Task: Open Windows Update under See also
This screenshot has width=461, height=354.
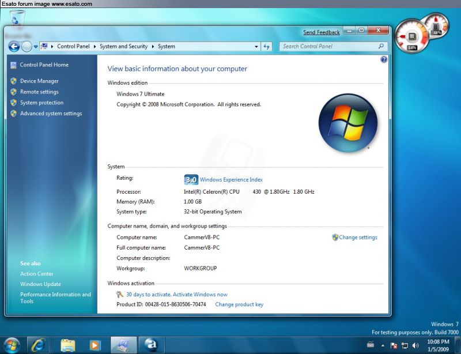Action: tap(40, 284)
